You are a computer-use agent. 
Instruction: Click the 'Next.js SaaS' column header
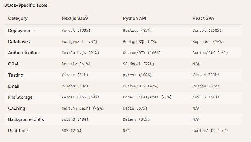tap(75, 19)
